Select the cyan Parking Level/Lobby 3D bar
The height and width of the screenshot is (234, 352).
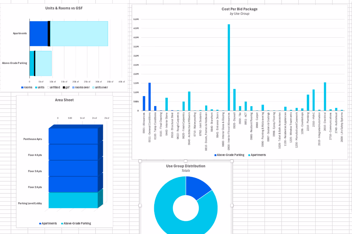pyautogui.click(x=73, y=200)
